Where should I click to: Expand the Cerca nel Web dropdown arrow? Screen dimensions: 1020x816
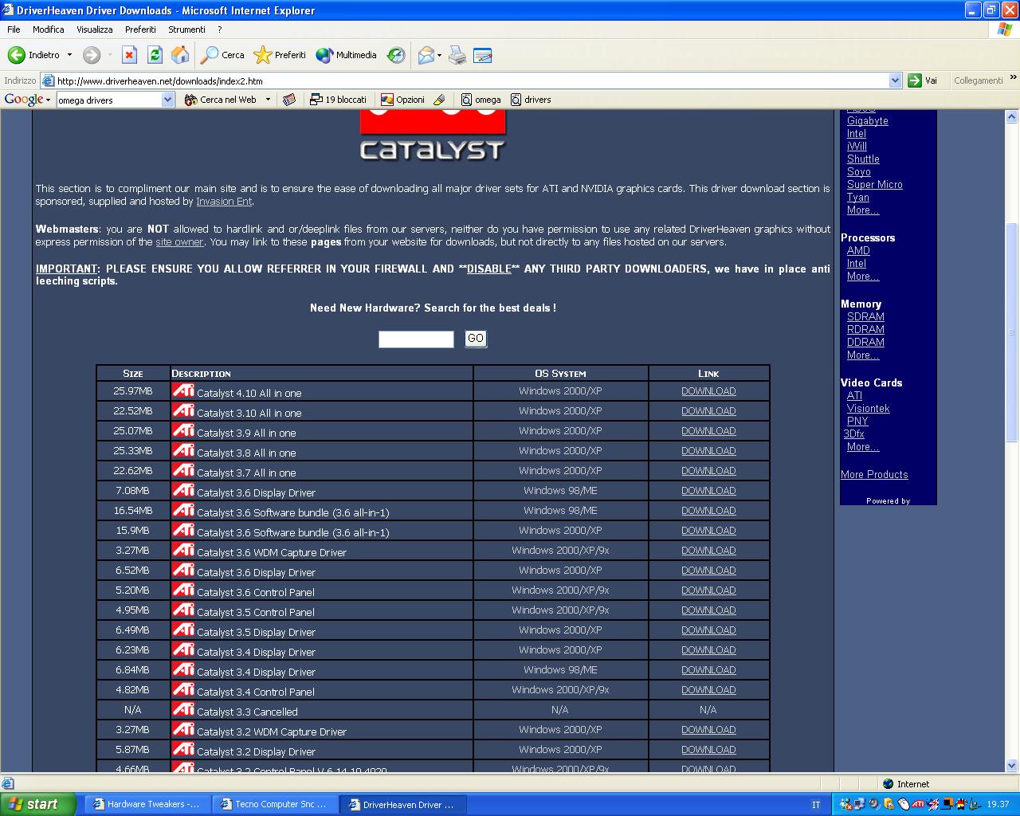point(268,100)
